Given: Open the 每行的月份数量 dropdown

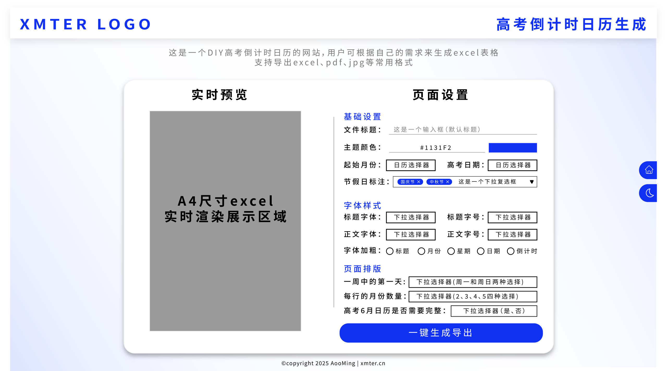Looking at the screenshot, I should tap(473, 297).
